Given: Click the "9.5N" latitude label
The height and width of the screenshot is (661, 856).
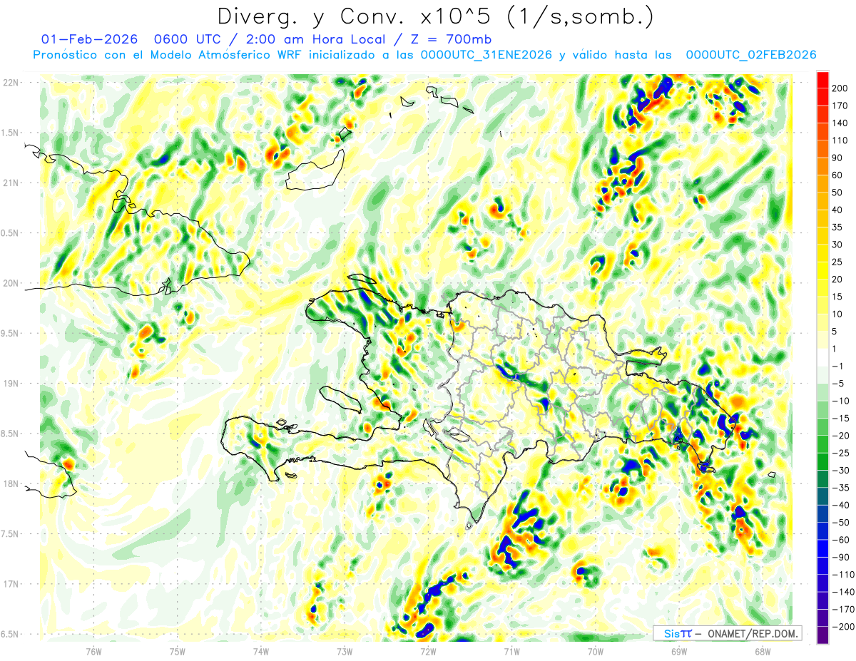Looking at the screenshot, I should pos(10,333).
